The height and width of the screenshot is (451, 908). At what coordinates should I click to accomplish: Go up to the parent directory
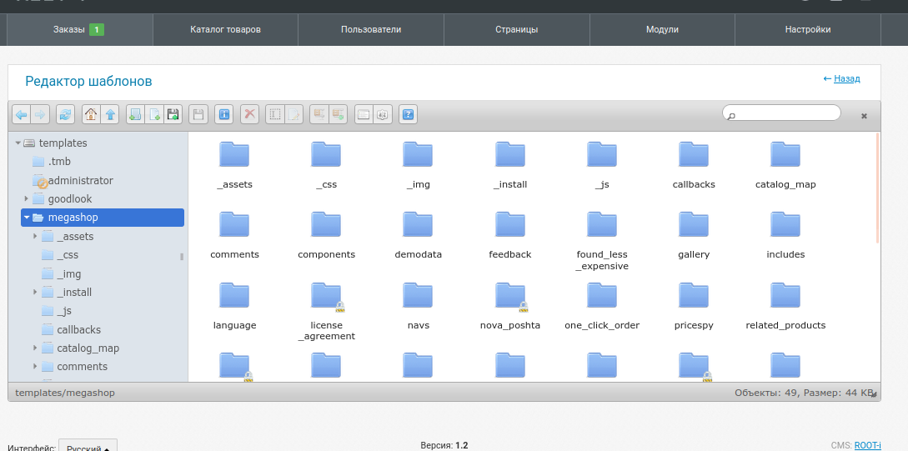[110, 114]
